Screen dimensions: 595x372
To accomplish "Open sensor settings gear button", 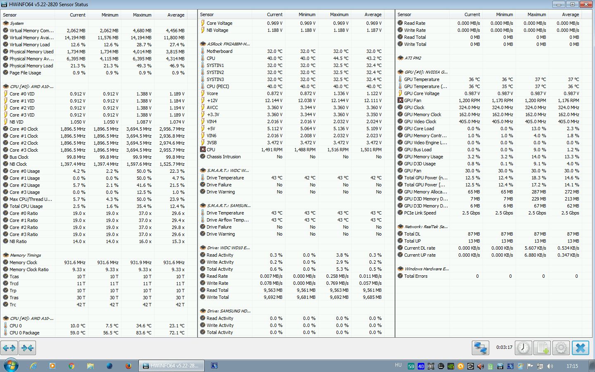I will click(x=561, y=348).
